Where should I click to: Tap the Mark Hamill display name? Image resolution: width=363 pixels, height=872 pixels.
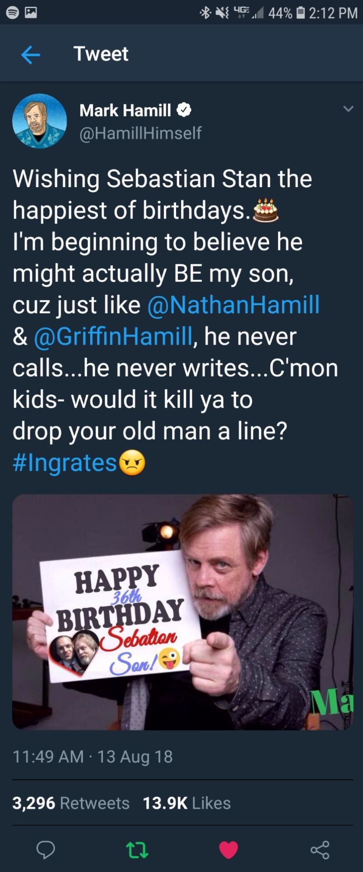coord(125,110)
